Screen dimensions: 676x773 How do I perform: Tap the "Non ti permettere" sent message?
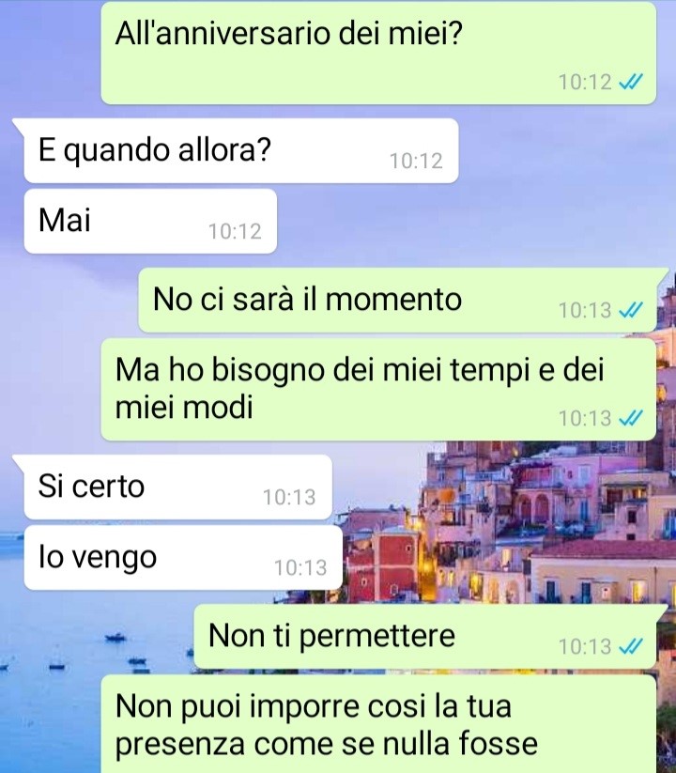pyautogui.click(x=424, y=637)
